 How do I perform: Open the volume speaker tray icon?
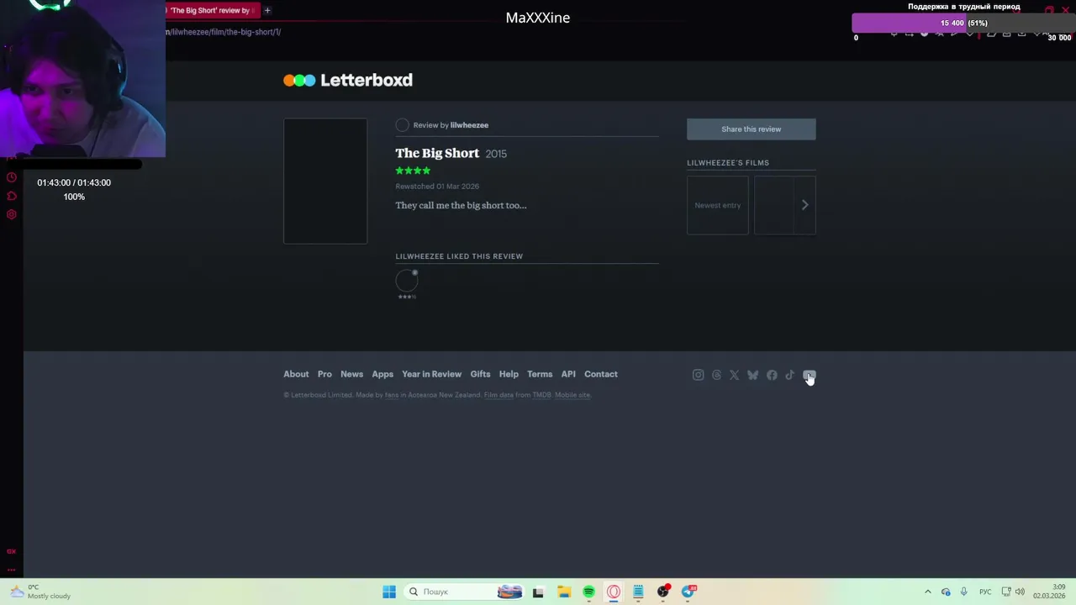click(1020, 592)
